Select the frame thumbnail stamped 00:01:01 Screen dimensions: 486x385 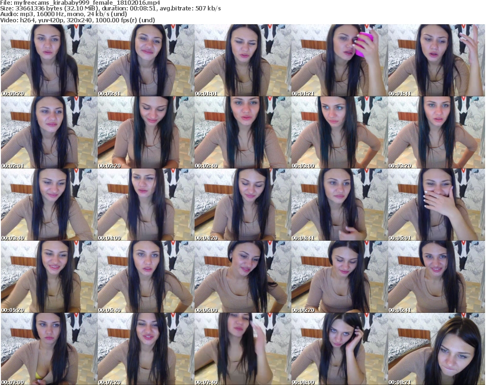(x=243, y=60)
